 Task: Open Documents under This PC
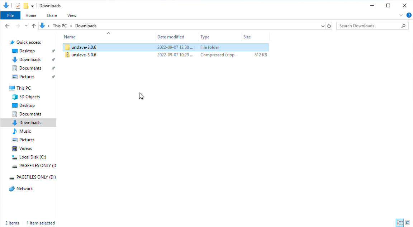30,114
